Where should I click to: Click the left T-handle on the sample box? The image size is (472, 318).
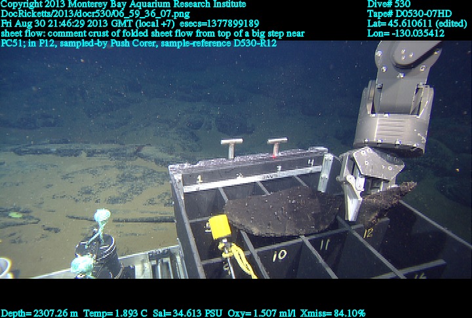click(x=231, y=147)
